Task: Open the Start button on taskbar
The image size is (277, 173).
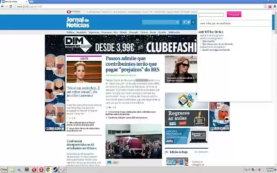Action: coord(4,170)
